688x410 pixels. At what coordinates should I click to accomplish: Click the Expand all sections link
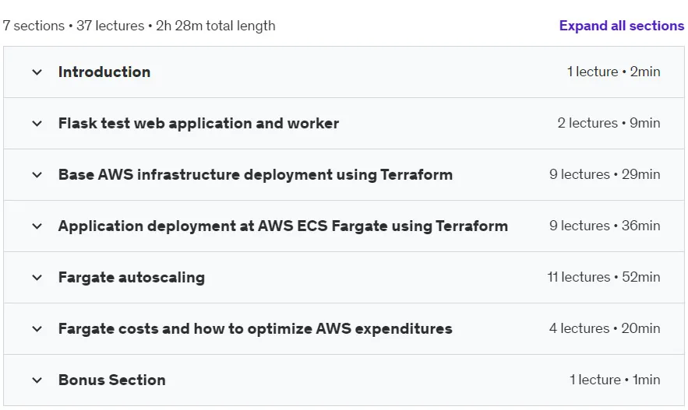621,26
